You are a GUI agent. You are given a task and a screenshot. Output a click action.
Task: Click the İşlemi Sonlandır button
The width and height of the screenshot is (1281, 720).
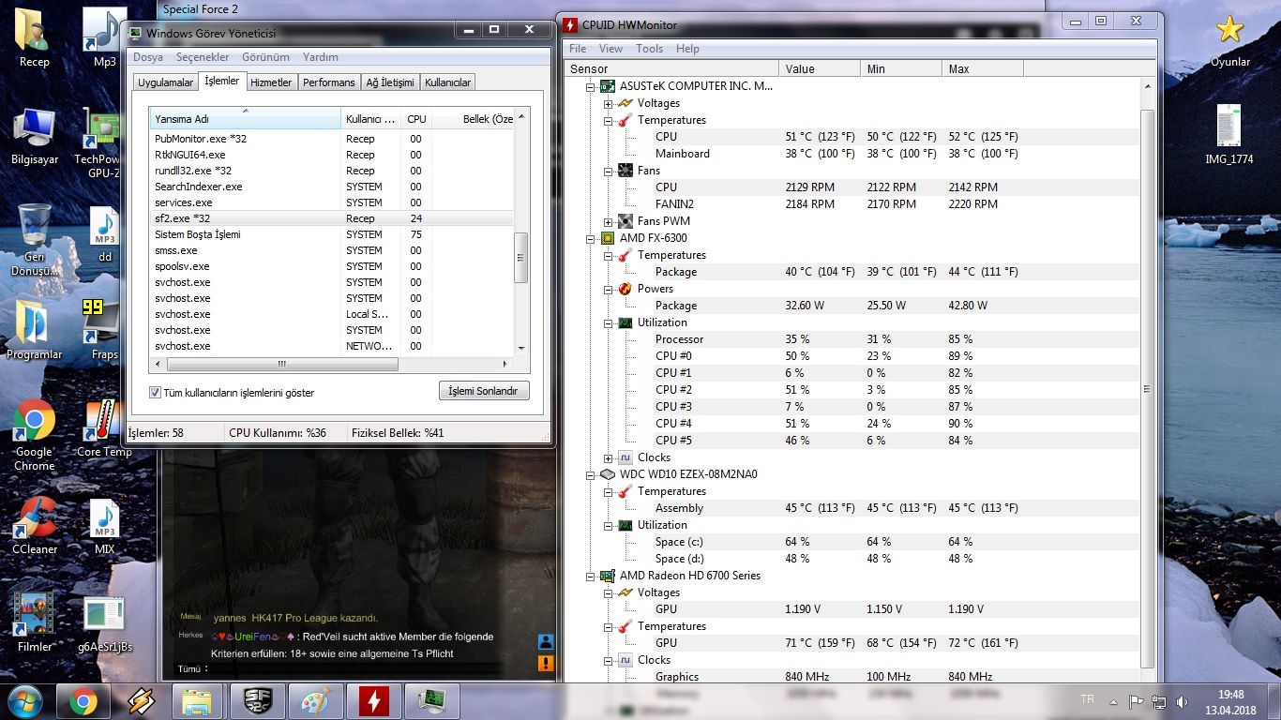coord(484,391)
